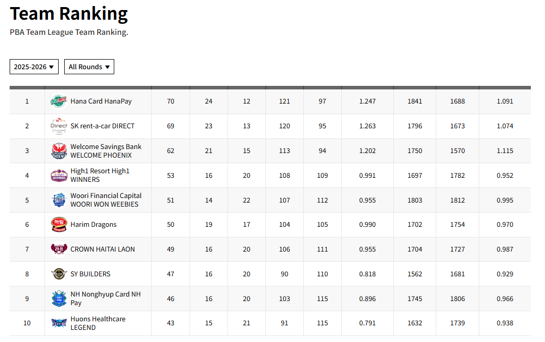The image size is (545, 342).
Task: Click the Welcome Phoenix team logo
Action: tap(59, 151)
